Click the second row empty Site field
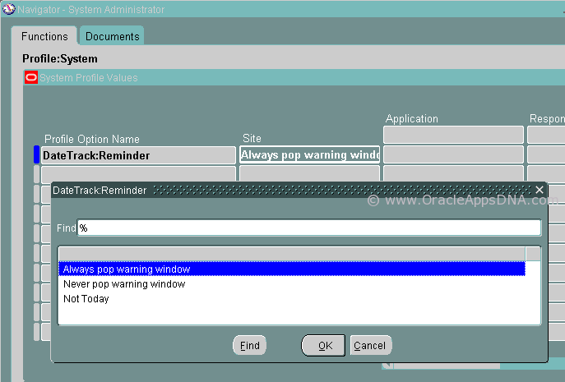 tap(309, 173)
